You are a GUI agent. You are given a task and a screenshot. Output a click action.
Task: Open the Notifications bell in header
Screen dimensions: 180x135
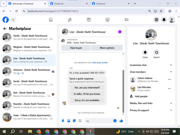(164, 20)
